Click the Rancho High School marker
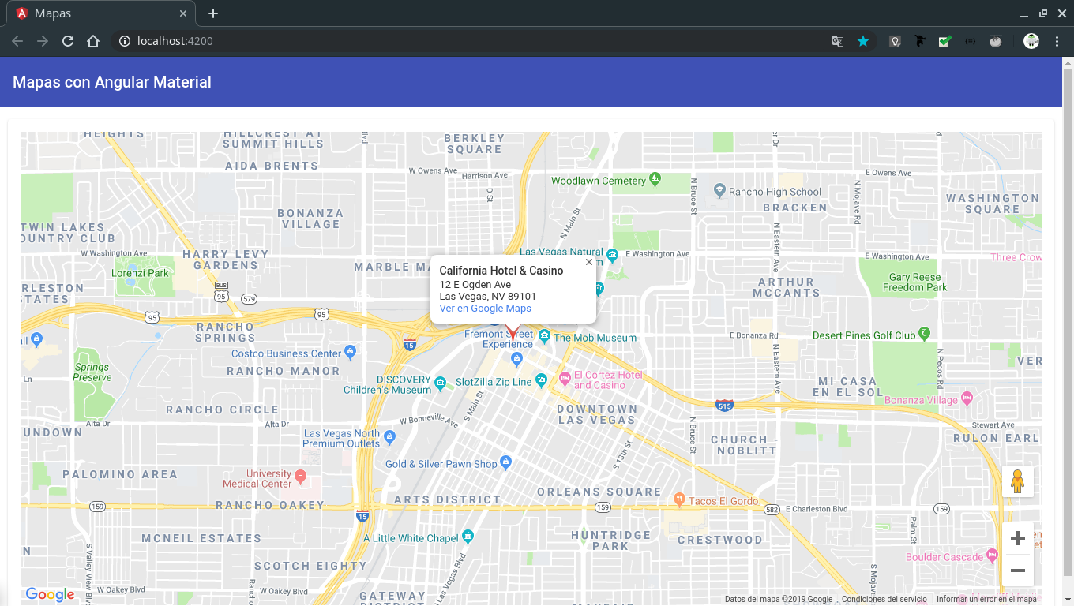1074x606 pixels. click(719, 191)
